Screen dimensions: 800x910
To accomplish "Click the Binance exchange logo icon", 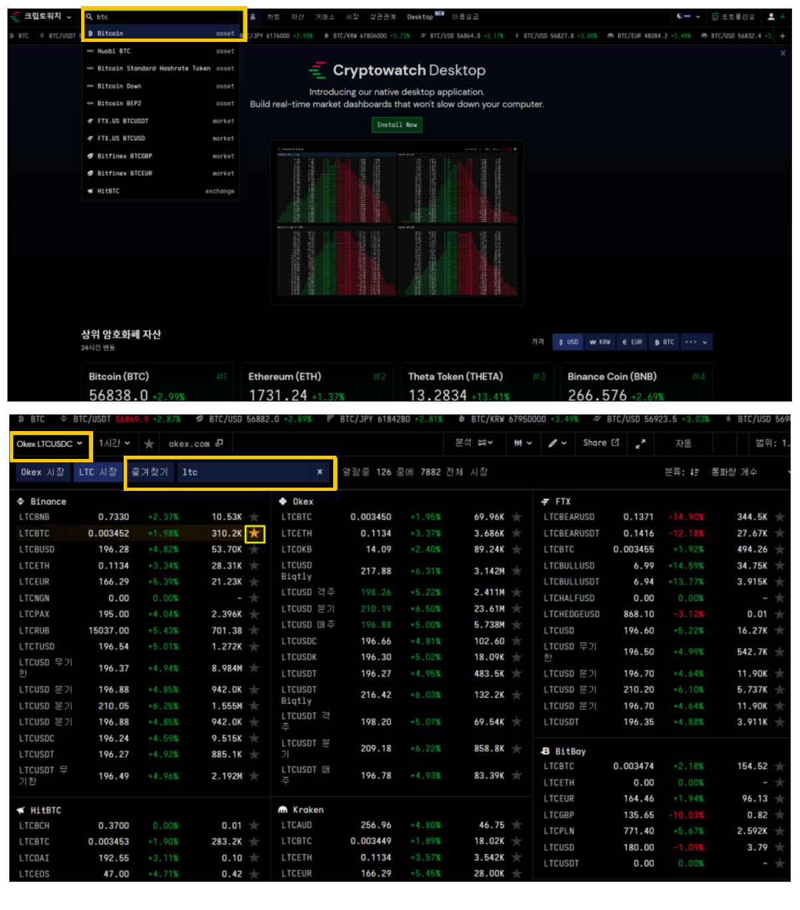I will pos(21,502).
